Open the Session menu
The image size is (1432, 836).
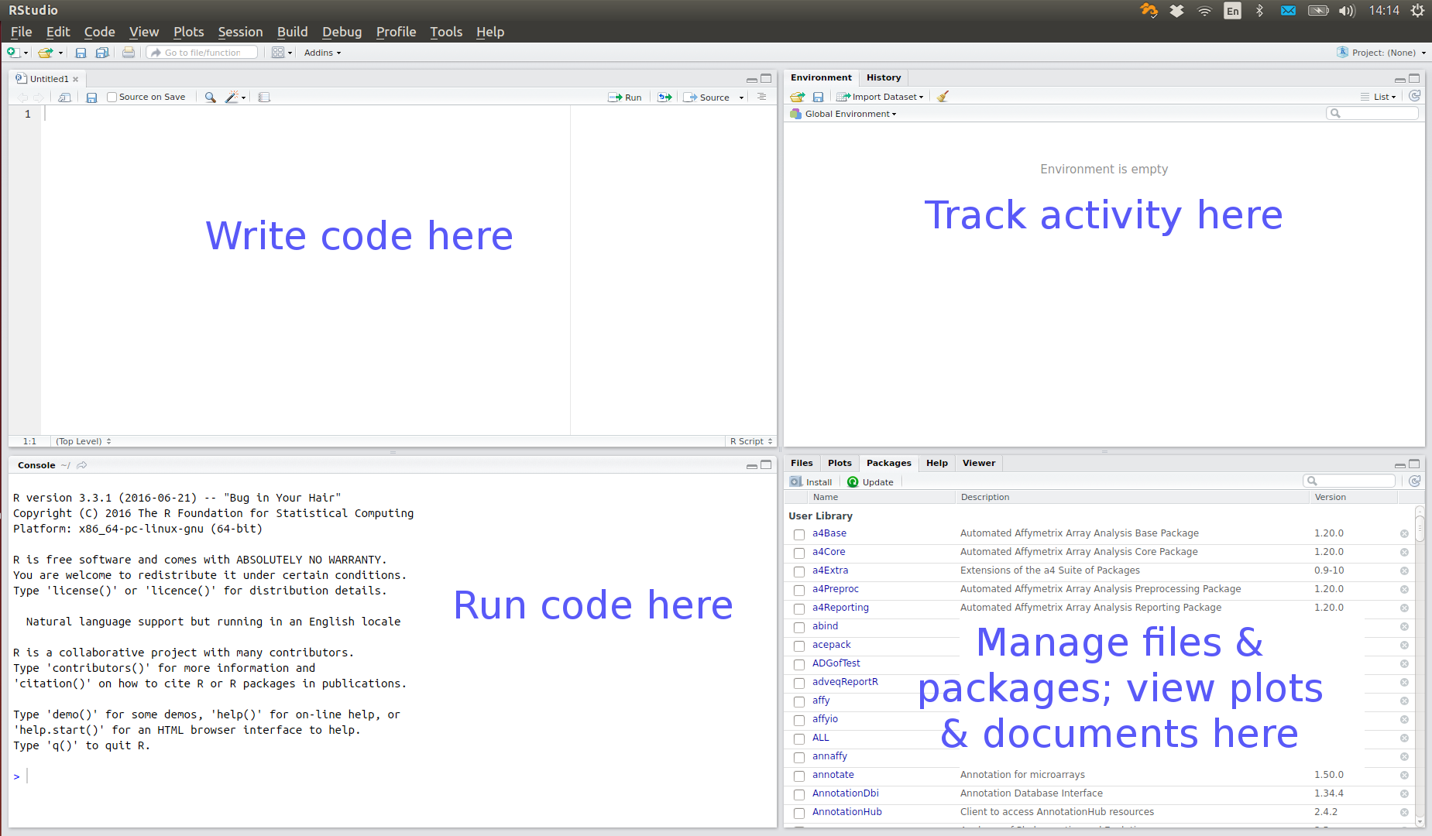240,32
